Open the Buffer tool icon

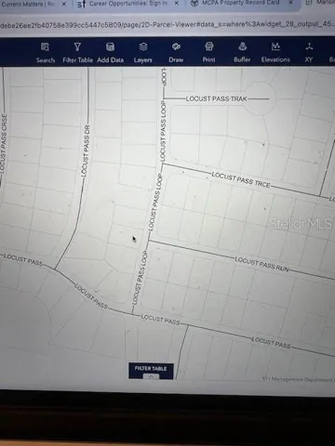(x=242, y=46)
